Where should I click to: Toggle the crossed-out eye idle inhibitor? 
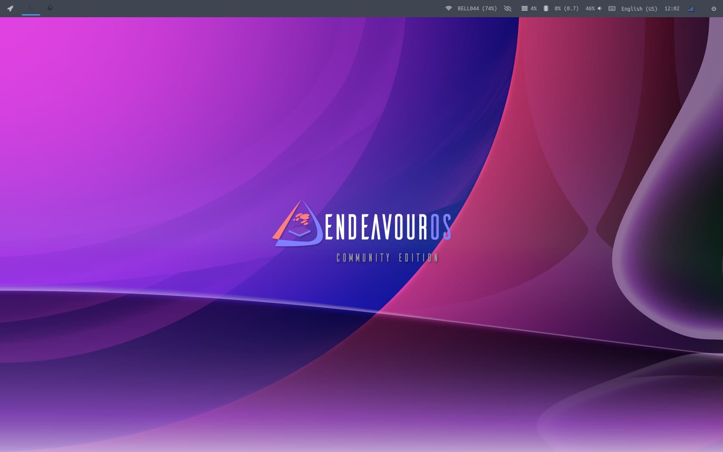point(508,9)
